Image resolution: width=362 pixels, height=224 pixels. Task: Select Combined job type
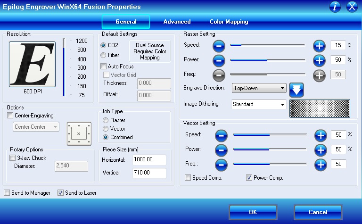point(106,137)
